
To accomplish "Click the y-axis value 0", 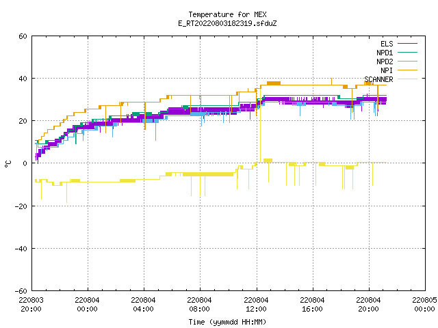I will click(x=25, y=163).
